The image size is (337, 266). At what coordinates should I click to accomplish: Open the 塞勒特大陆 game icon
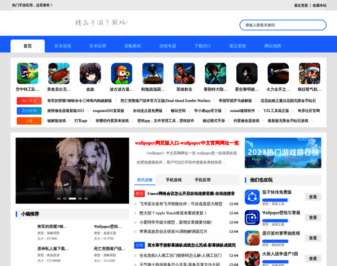tap(216, 74)
